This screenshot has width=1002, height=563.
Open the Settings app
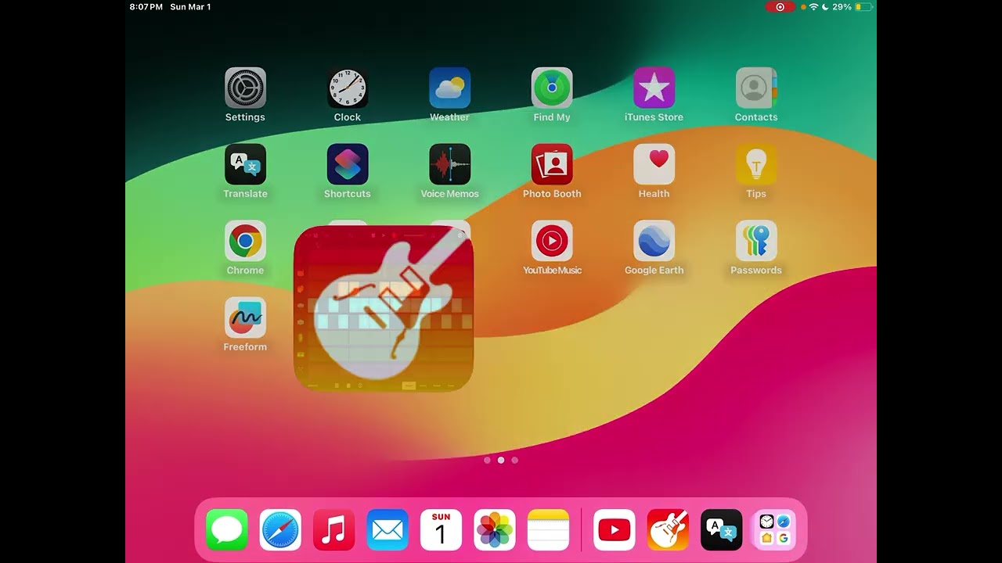point(245,88)
